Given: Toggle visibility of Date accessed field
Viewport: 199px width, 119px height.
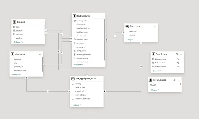Looking at the screenshot, I should 178,59.
